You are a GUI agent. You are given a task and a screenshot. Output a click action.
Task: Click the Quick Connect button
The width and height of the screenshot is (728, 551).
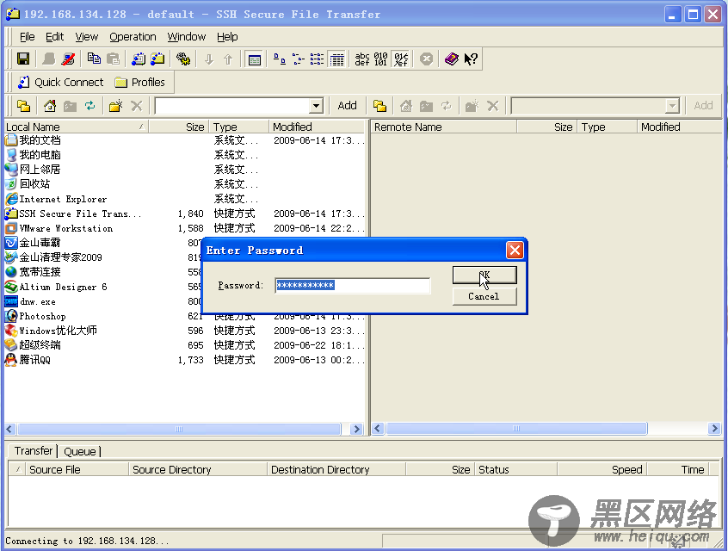click(x=60, y=83)
